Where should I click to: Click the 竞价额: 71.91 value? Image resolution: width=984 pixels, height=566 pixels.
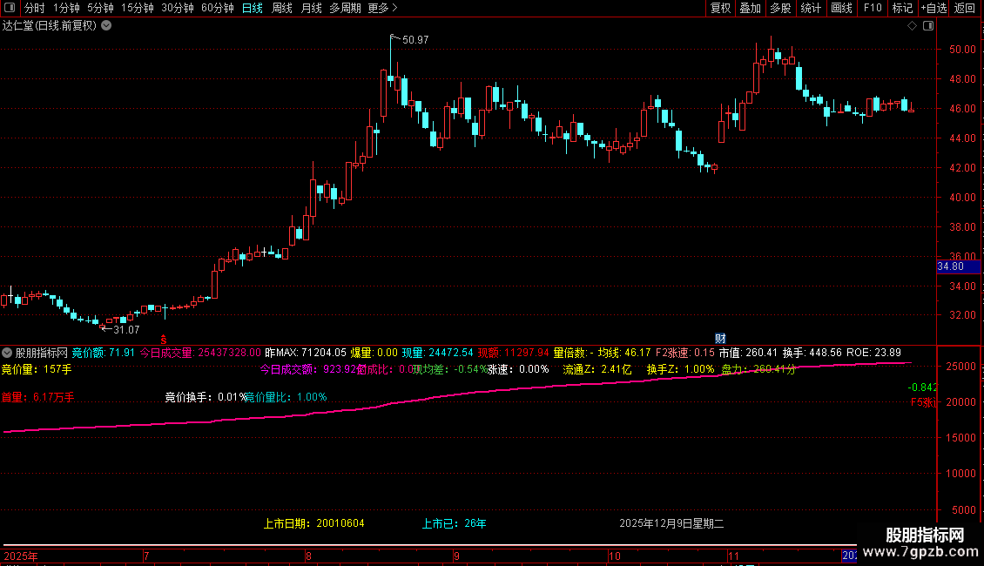104,353
